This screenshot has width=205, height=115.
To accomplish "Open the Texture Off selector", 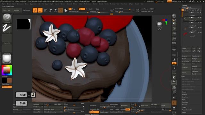I will [x=7, y=49].
